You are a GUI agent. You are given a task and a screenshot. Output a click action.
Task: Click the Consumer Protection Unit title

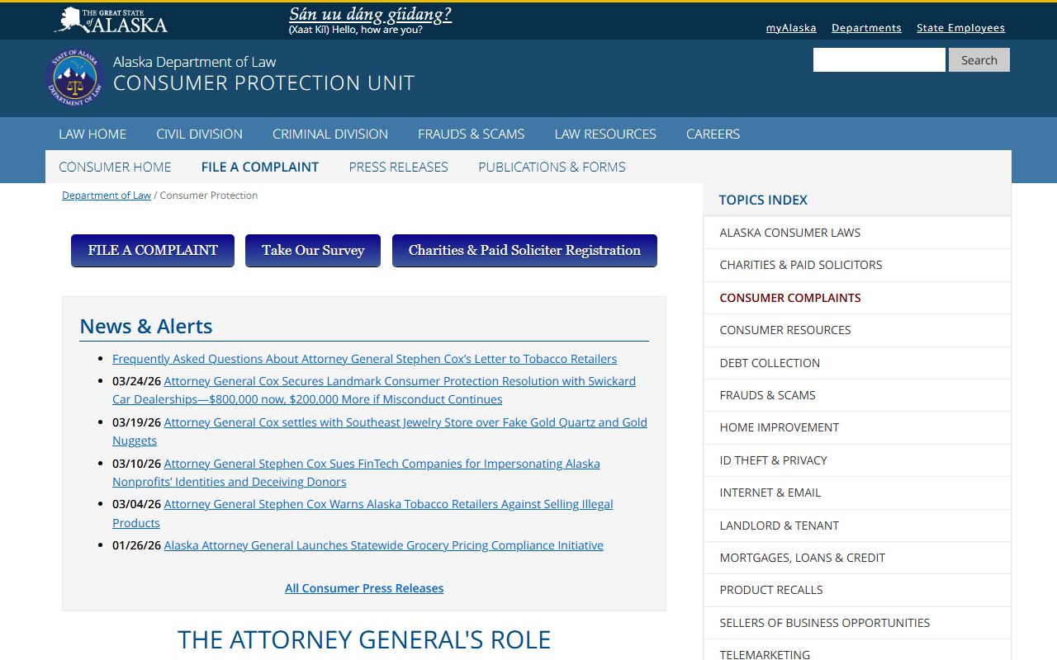click(263, 83)
